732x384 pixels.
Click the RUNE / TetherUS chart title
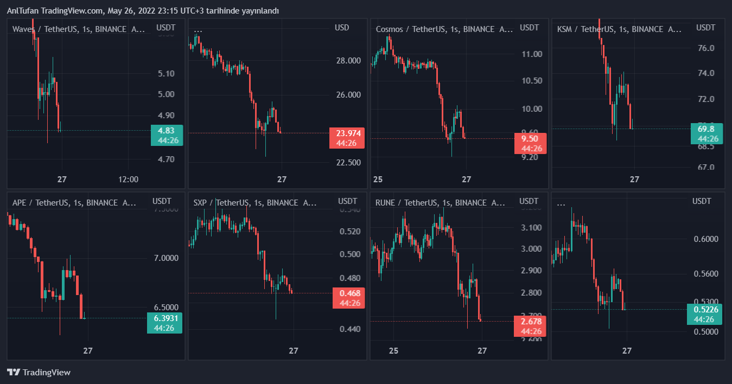(x=440, y=203)
